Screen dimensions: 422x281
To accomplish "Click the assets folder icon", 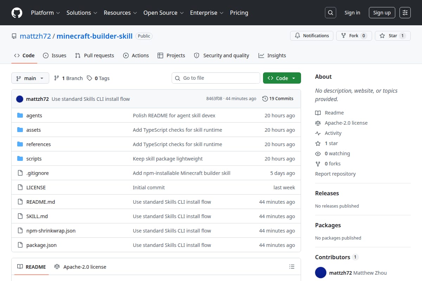I will coord(20,130).
